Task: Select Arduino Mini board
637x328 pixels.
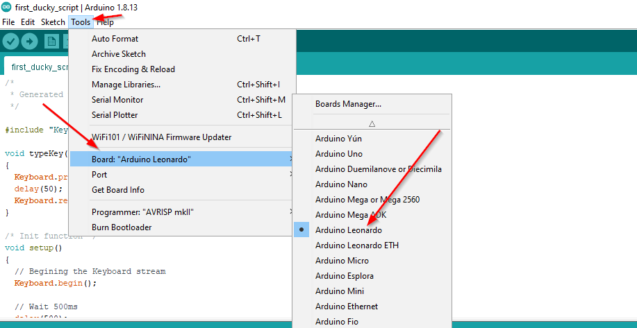Action: tap(372, 291)
